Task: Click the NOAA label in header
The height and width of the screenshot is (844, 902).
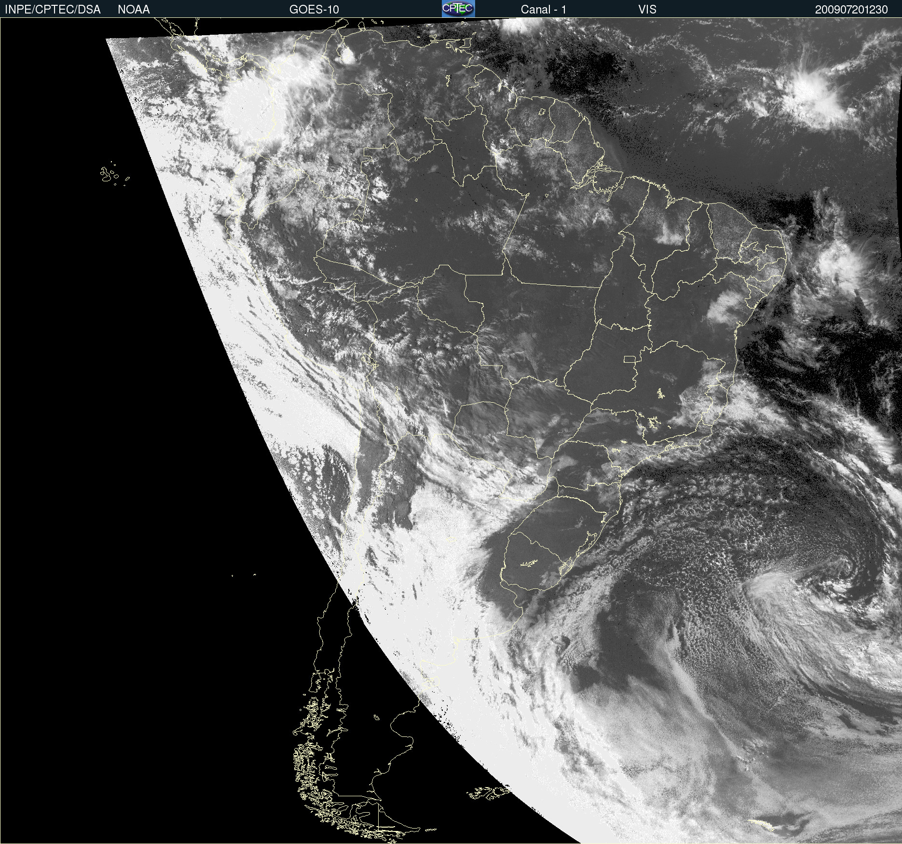Action: point(134,10)
